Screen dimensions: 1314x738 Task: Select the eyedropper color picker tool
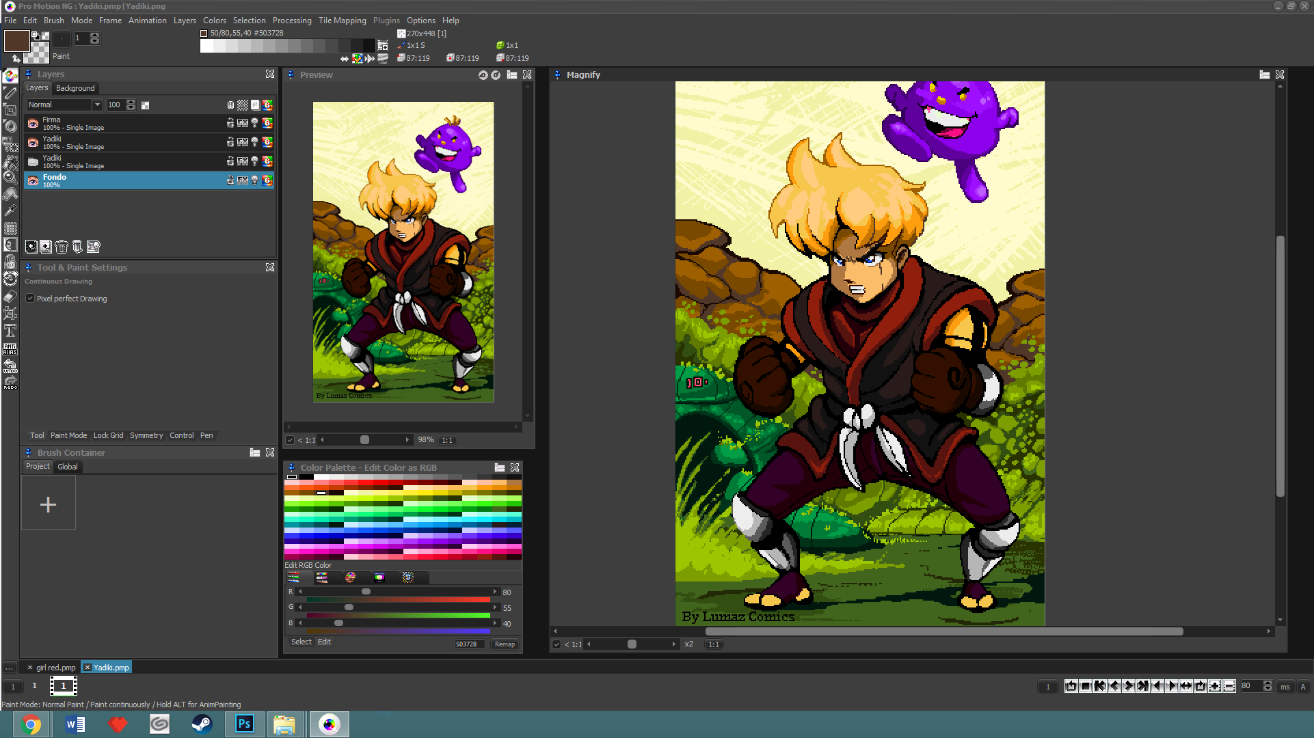point(10,211)
